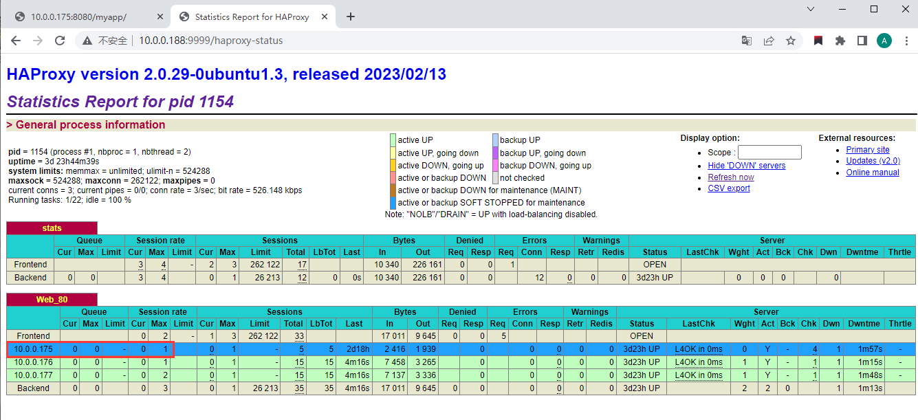Click the uptime = 3d 23h44m39s line

(54, 161)
